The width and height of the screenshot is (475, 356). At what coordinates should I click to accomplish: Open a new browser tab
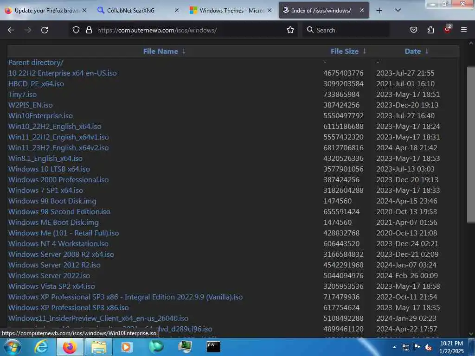click(379, 11)
